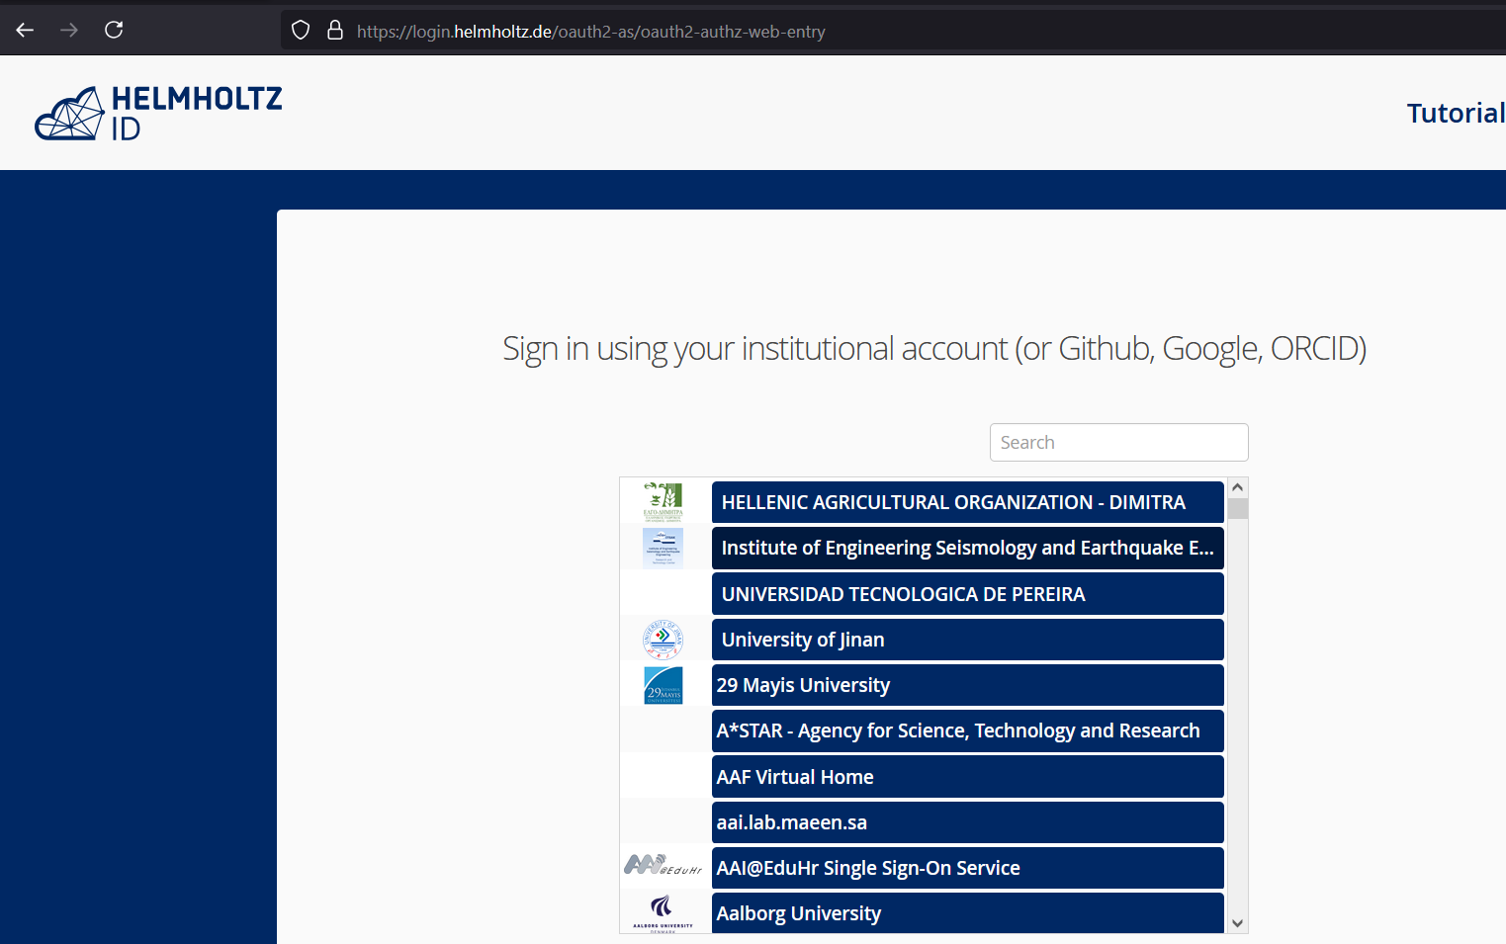Click the list scrollbar down arrow

click(1237, 923)
